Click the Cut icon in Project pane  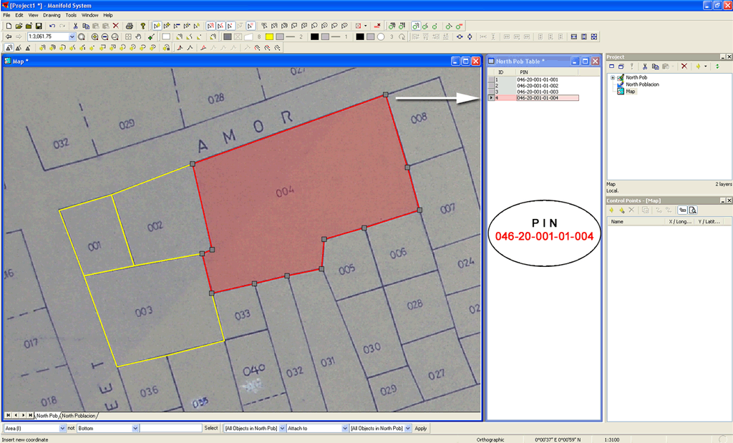tap(645, 67)
